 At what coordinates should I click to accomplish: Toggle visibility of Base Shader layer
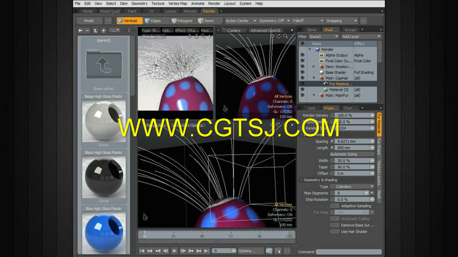(x=302, y=73)
